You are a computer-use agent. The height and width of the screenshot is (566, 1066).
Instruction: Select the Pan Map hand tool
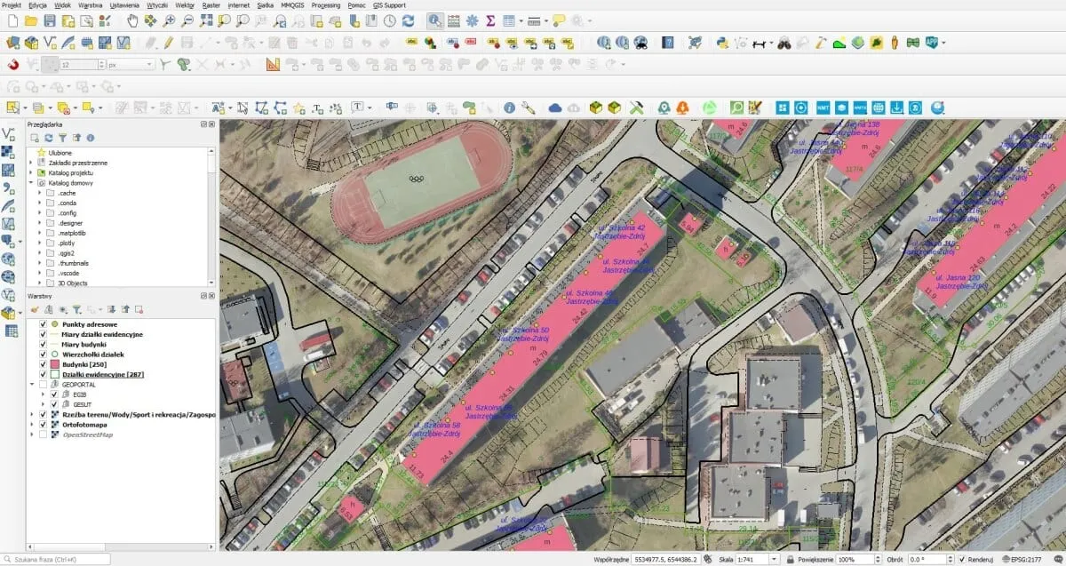(x=132, y=20)
